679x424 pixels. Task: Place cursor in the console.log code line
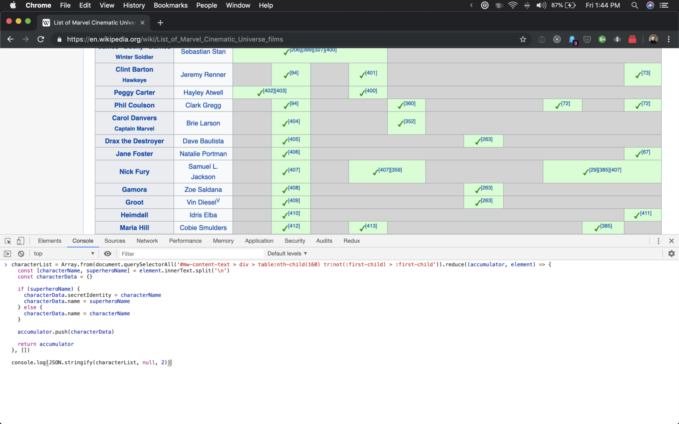pyautogui.click(x=91, y=363)
